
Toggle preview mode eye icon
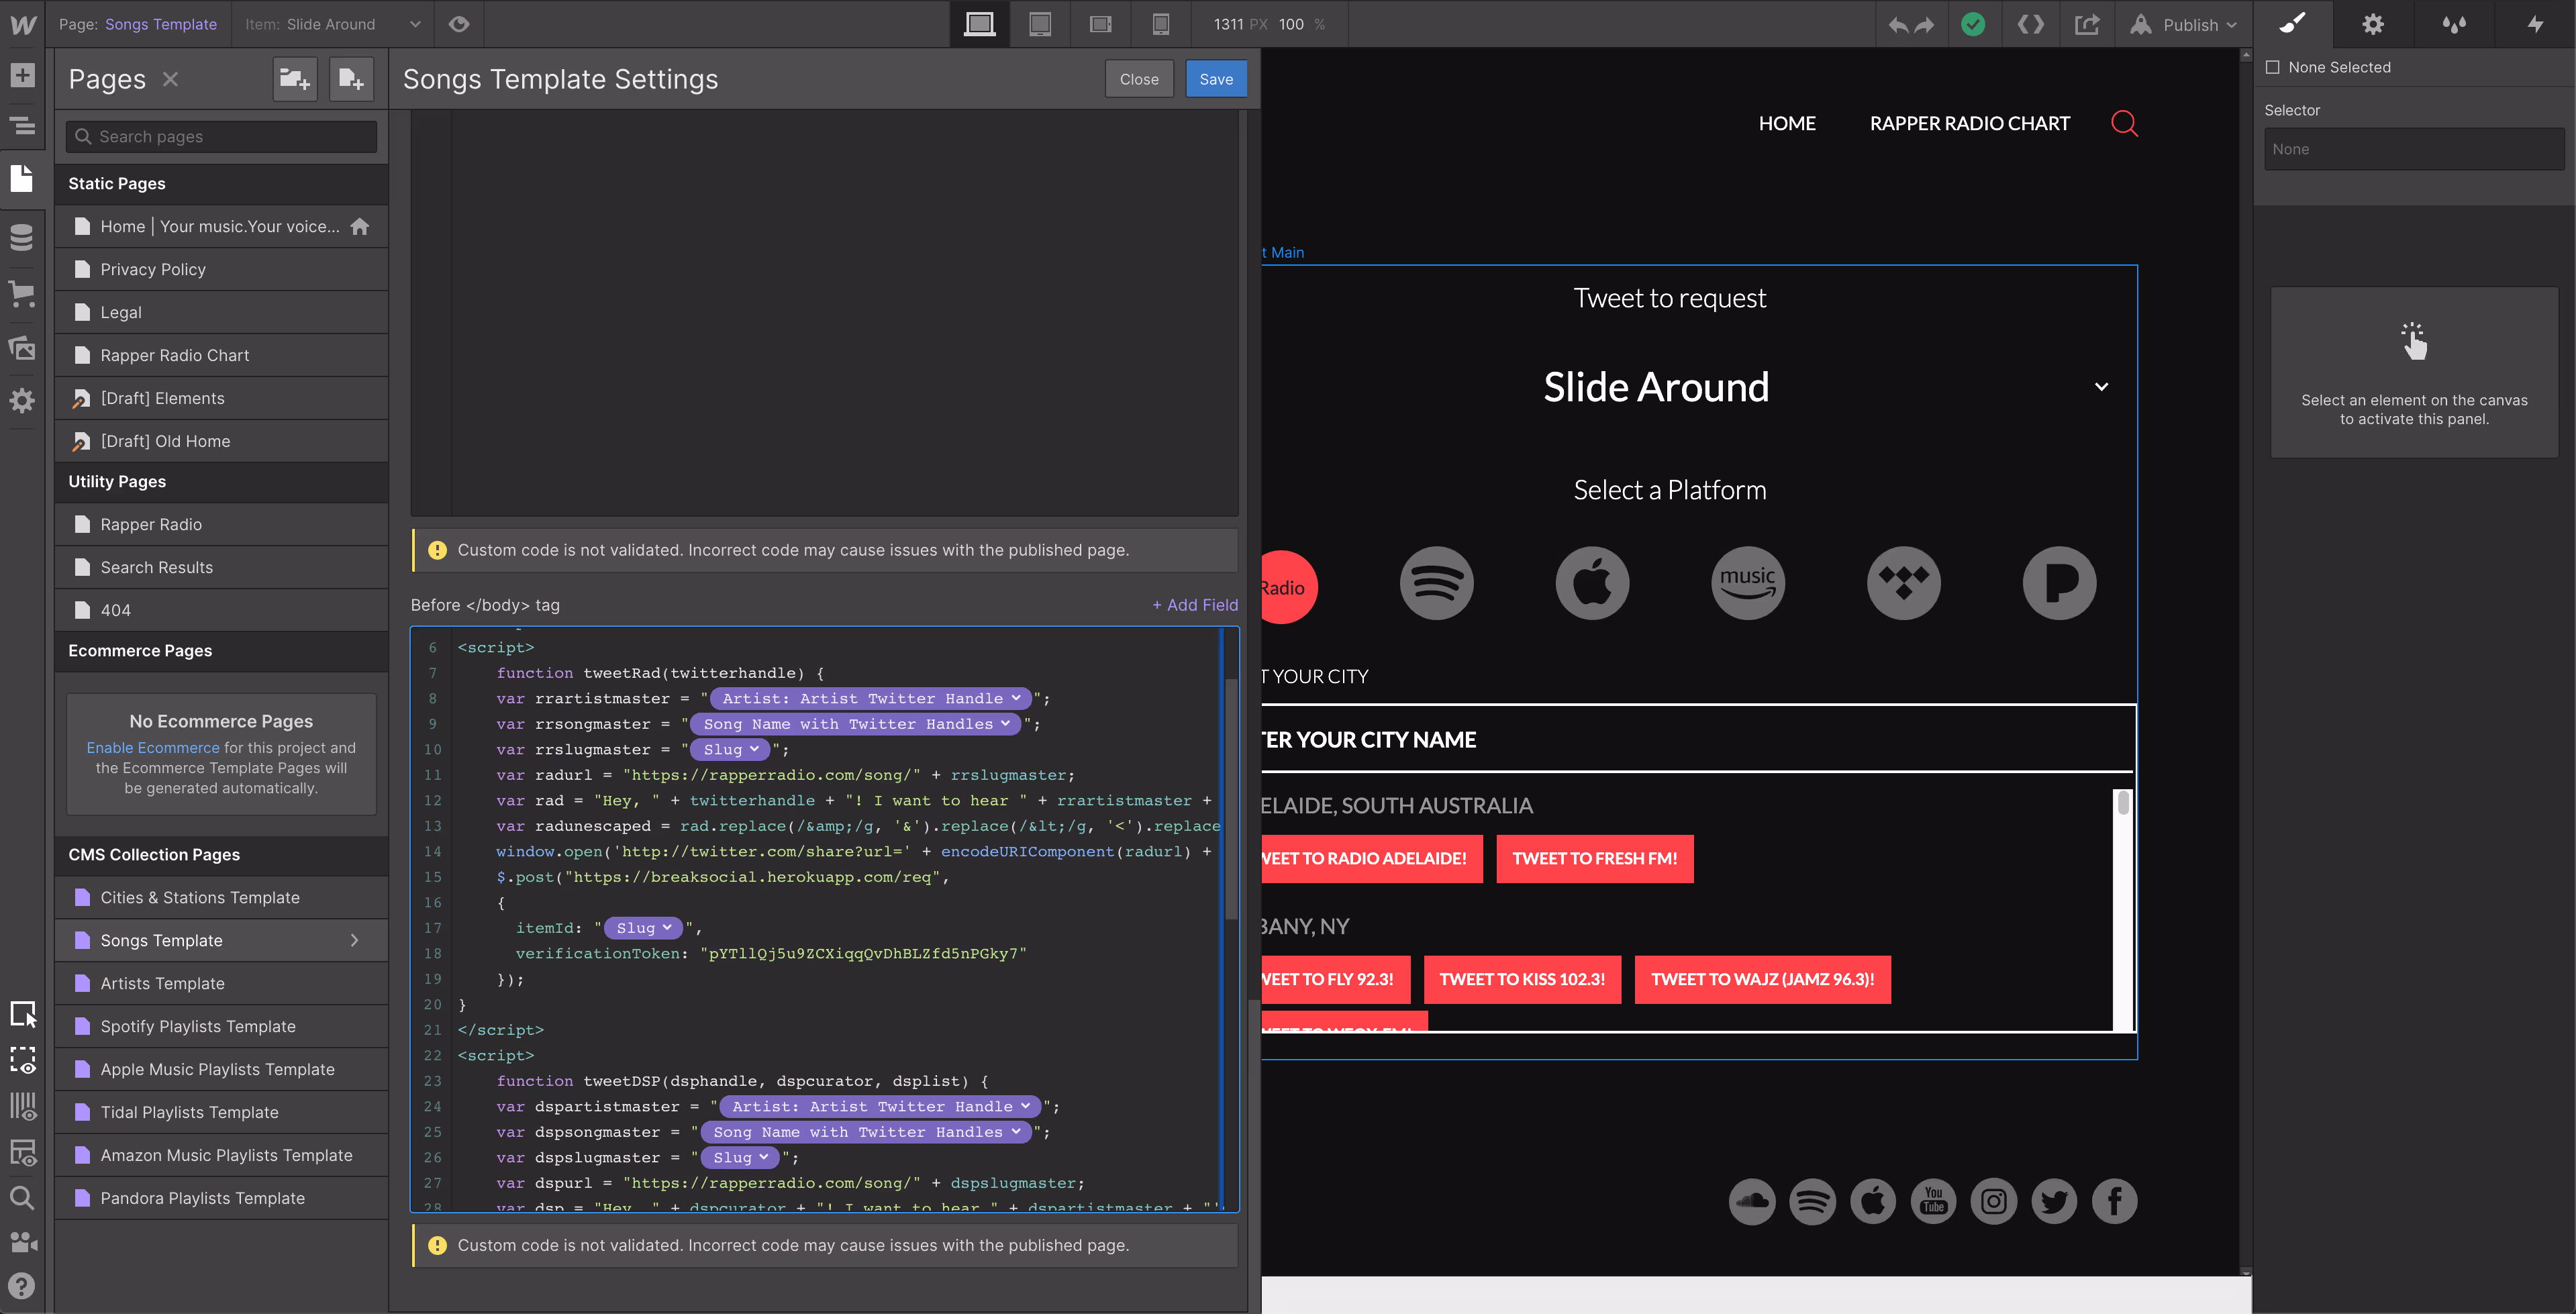[459, 24]
